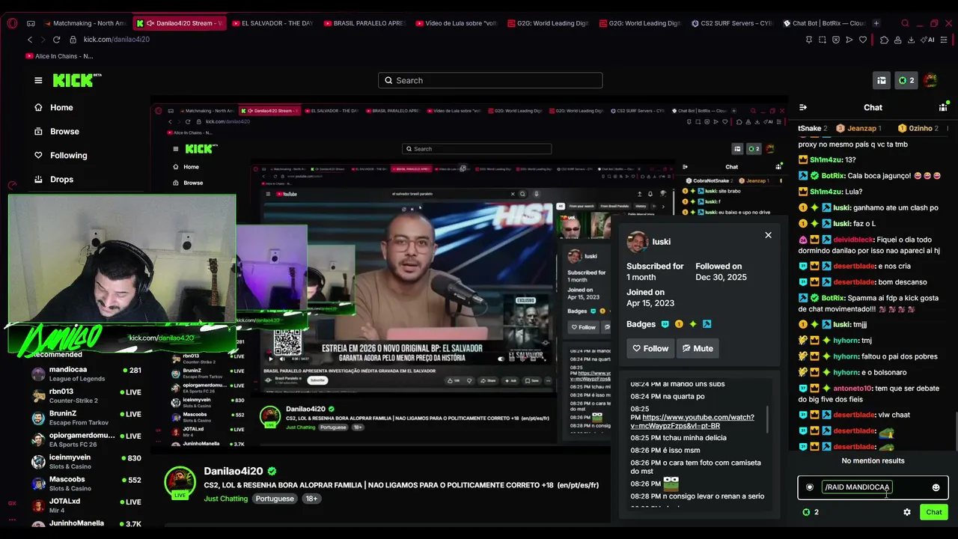This screenshot has height=539, width=958.
Task: Send the message with the Chat button
Action: [x=934, y=512]
